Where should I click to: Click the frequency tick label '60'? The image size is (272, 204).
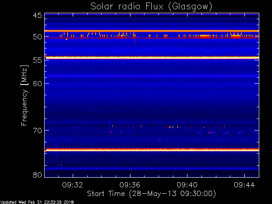click(x=37, y=84)
